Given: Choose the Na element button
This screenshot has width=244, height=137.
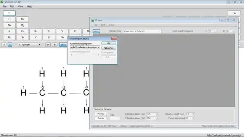Looking at the screenshot, I should click(x=9, y=25).
